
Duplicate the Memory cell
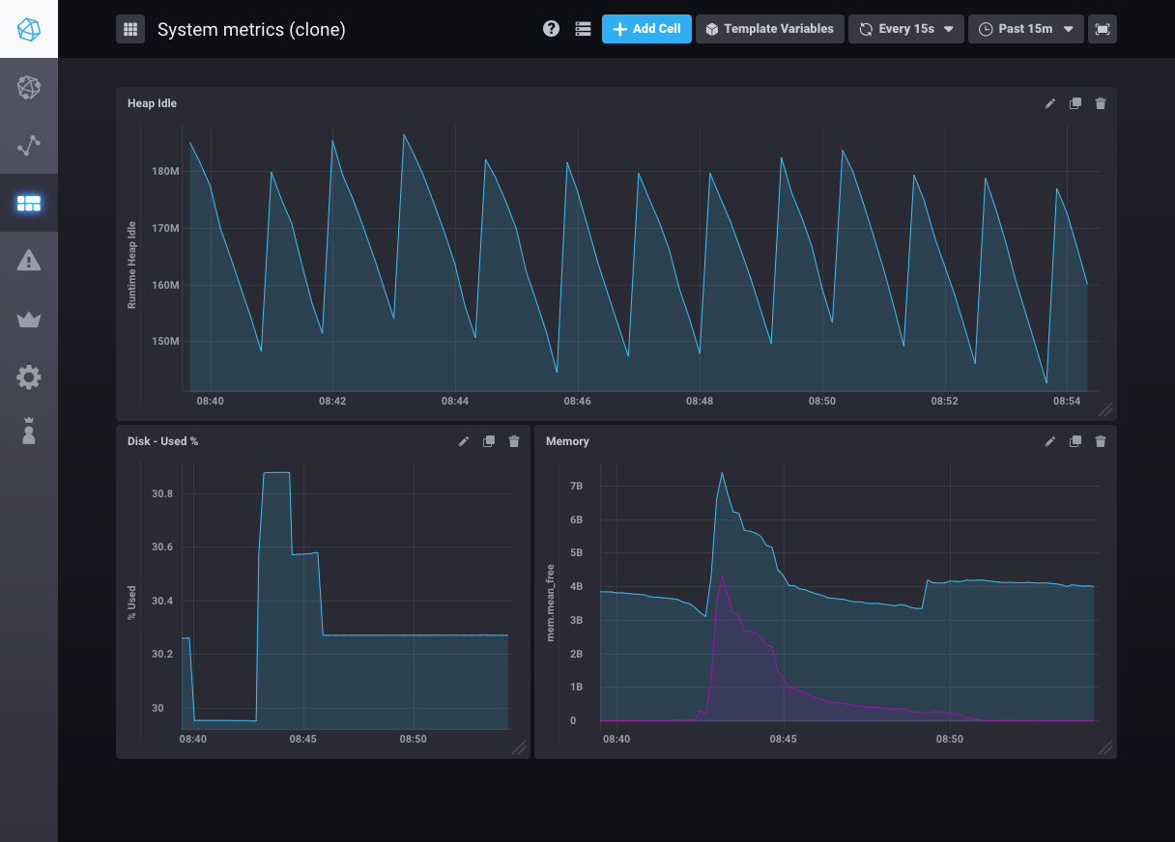coord(1075,441)
